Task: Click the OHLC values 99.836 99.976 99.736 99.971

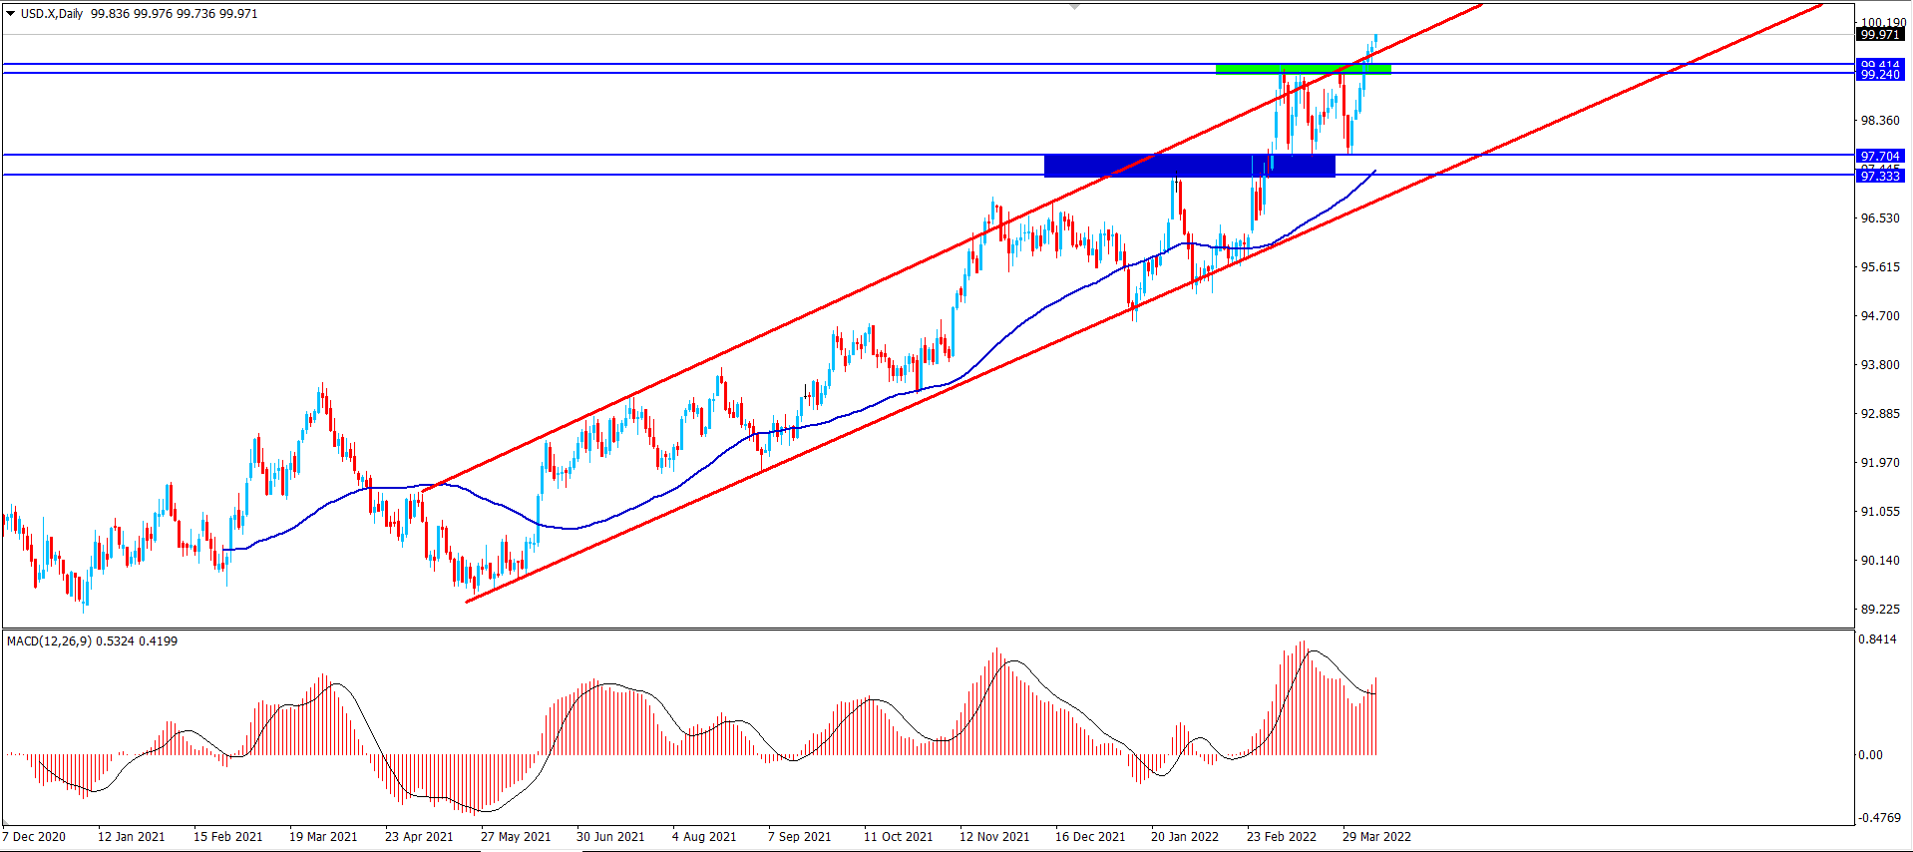Action: [x=175, y=14]
